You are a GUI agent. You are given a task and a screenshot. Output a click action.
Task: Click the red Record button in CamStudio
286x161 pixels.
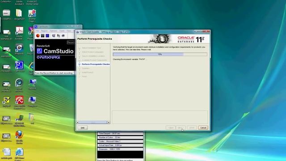[x=38, y=36]
